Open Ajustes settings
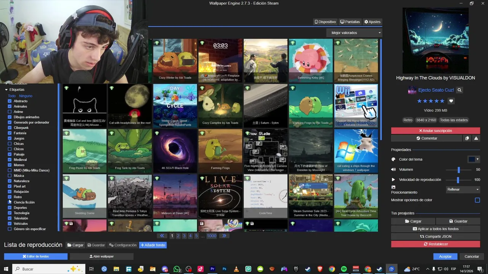488x274 pixels. [x=372, y=22]
